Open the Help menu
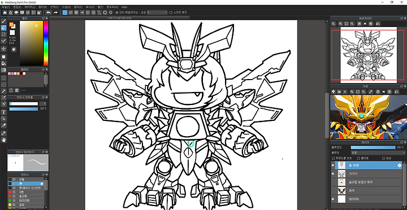The image size is (407, 210). 124,7
